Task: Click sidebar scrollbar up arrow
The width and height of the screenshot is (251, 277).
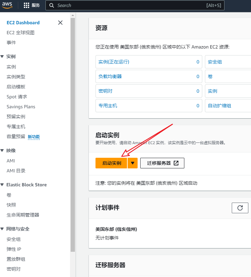Action: 73,15
